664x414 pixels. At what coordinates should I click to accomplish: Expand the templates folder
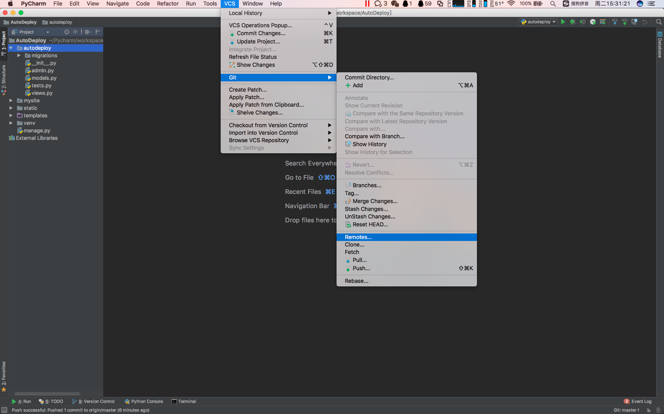[x=11, y=115]
